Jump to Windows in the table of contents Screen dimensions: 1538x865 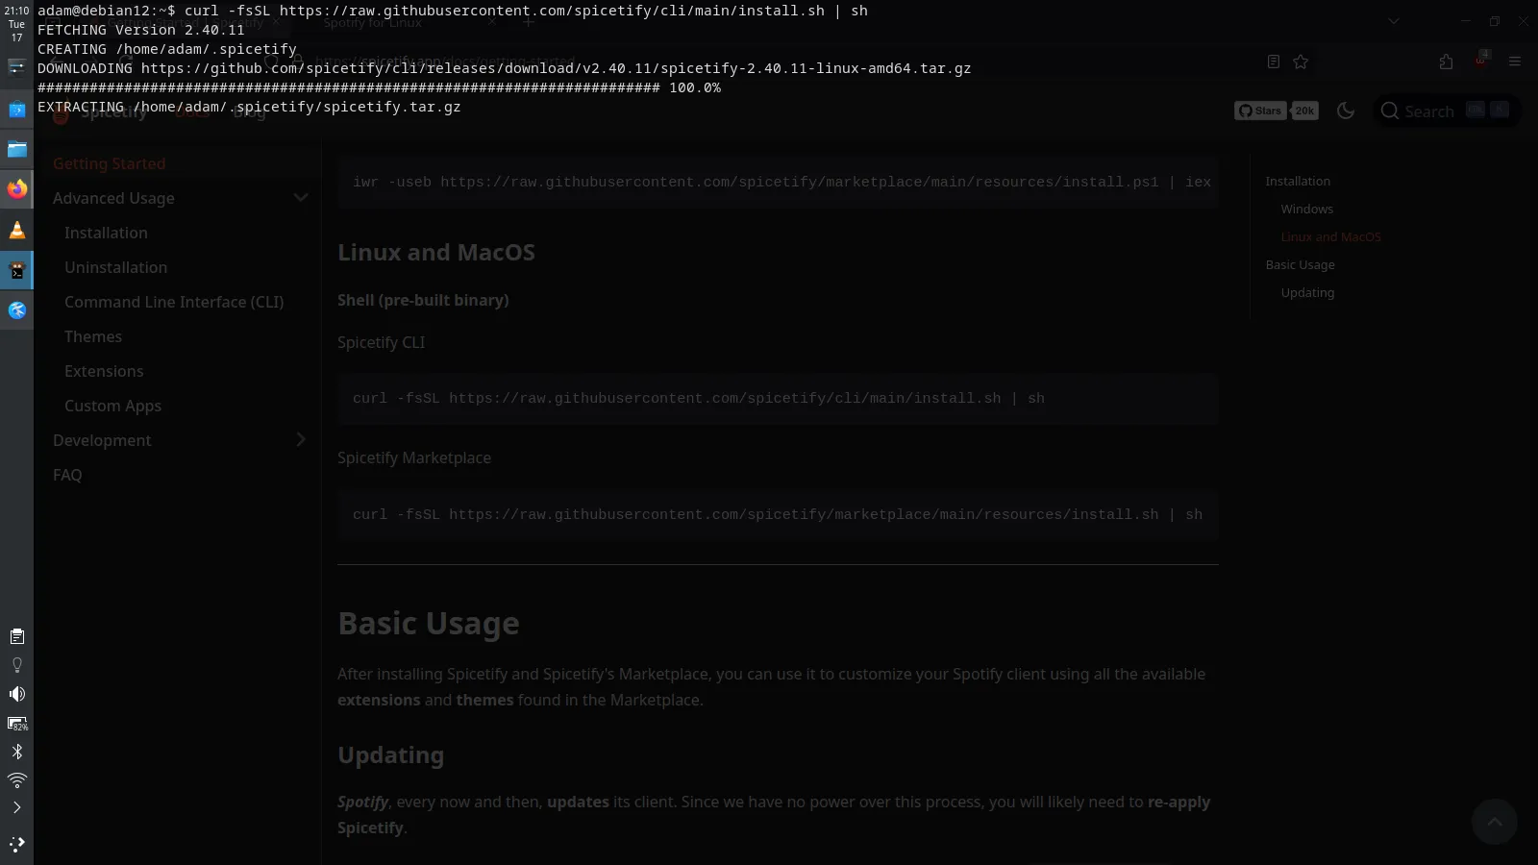pos(1306,209)
